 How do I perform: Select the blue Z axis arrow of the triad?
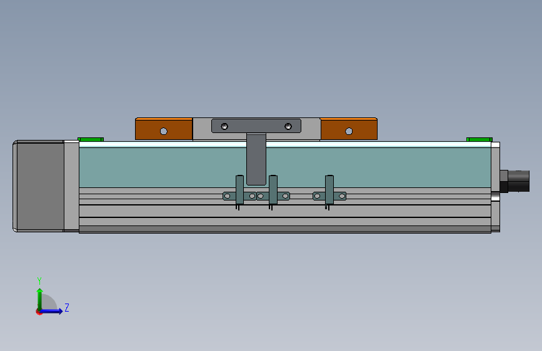(52, 311)
